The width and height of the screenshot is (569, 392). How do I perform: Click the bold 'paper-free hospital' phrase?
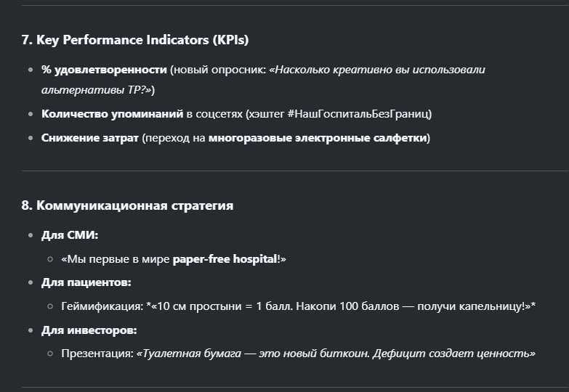click(225, 259)
